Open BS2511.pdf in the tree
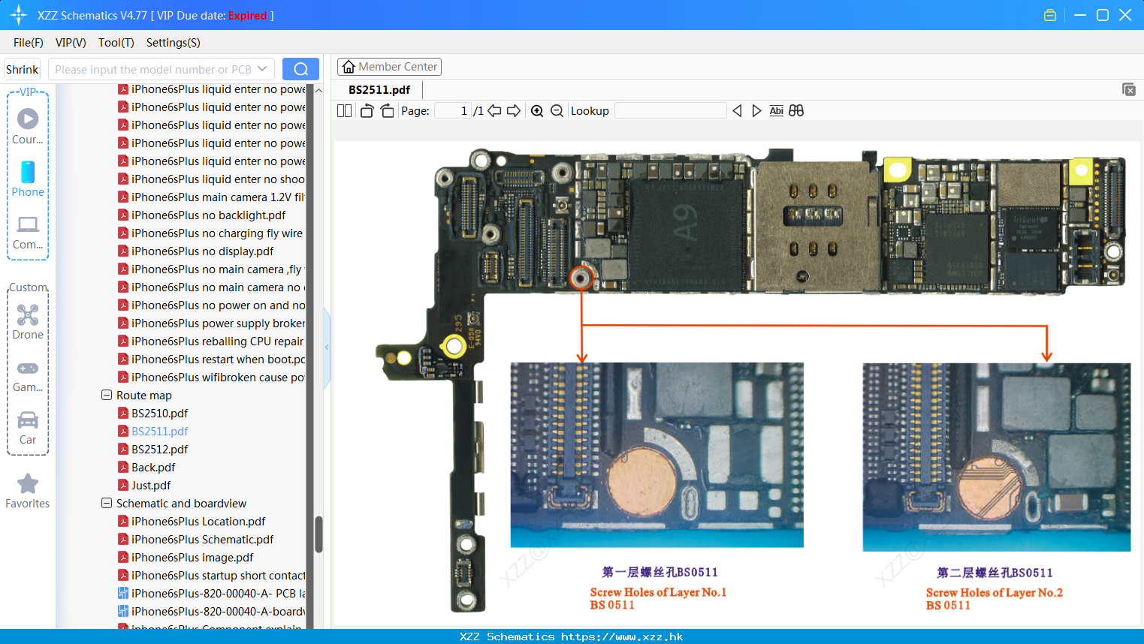 [159, 432]
